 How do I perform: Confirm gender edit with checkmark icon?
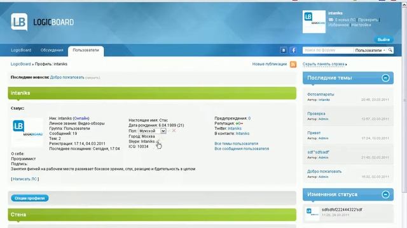point(169,130)
